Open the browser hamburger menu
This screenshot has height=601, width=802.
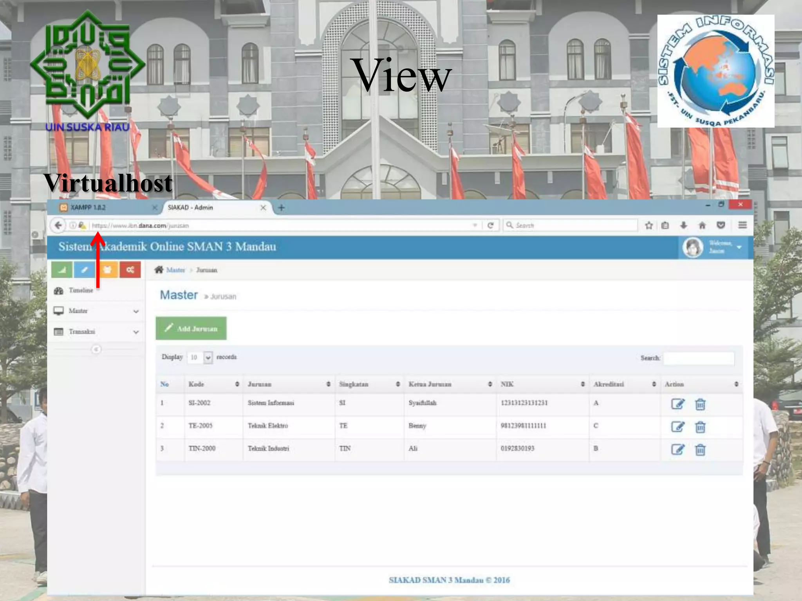742,225
